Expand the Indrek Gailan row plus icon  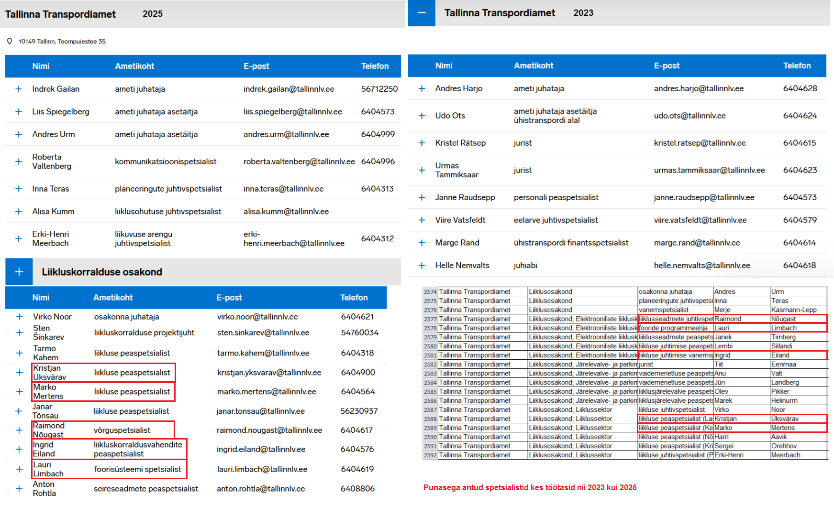click(x=19, y=89)
